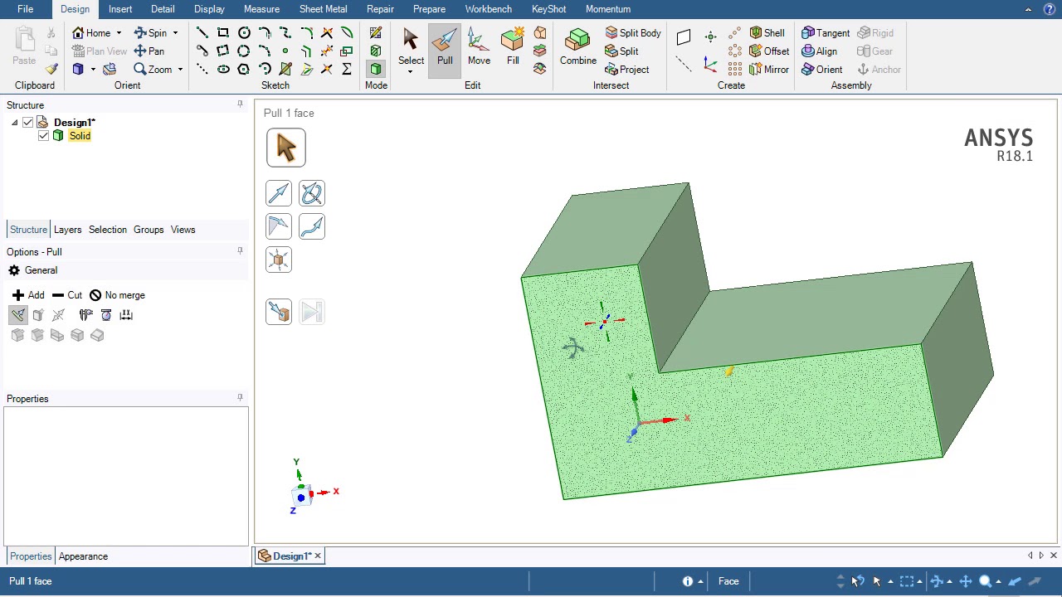Choose the Move tool in Edit group

click(479, 47)
